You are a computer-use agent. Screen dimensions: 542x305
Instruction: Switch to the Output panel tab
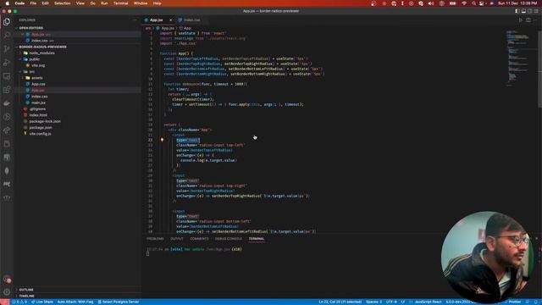click(x=177, y=239)
